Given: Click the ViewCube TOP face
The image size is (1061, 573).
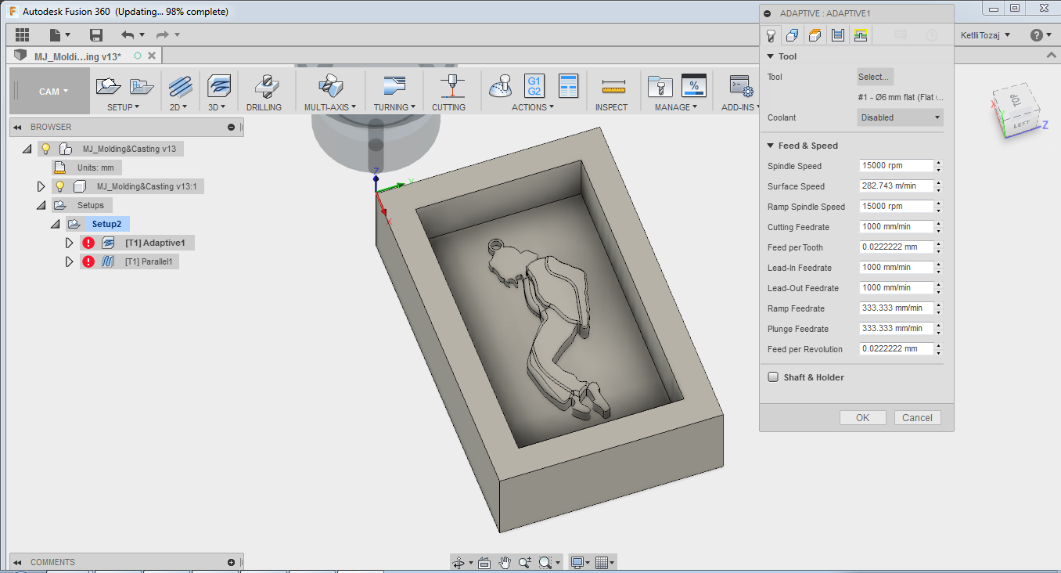Looking at the screenshot, I should click(x=1014, y=101).
